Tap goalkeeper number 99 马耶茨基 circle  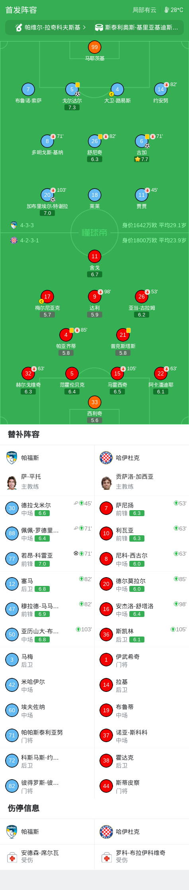(x=94, y=47)
